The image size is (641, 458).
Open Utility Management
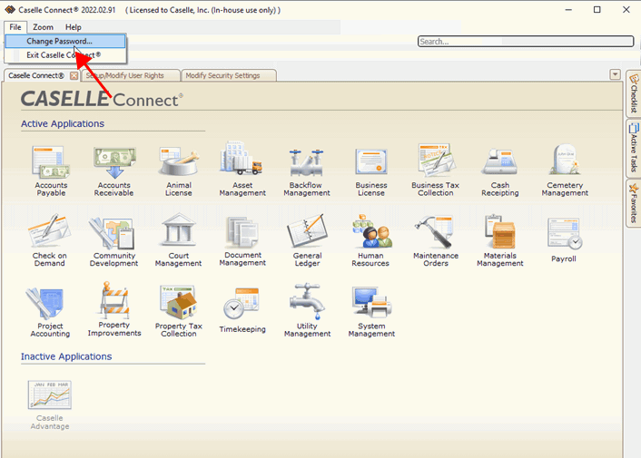307,311
